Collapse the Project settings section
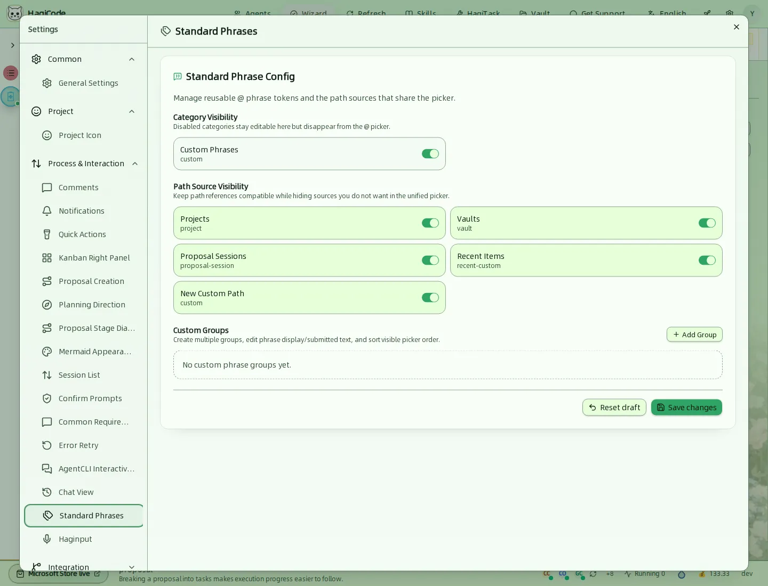The width and height of the screenshot is (768, 586). [132, 111]
